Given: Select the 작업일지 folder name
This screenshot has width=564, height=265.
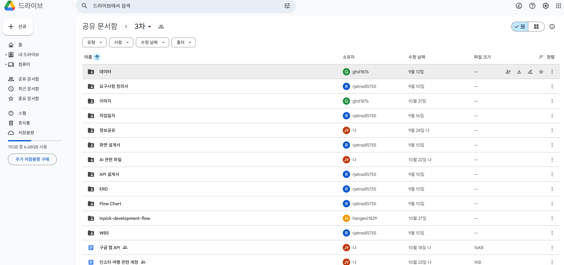Looking at the screenshot, I should point(107,116).
